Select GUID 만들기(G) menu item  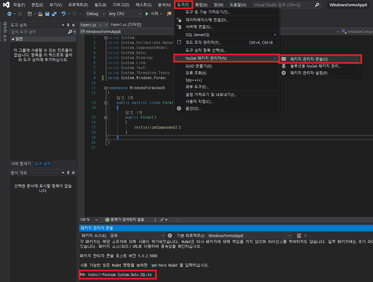227,66
